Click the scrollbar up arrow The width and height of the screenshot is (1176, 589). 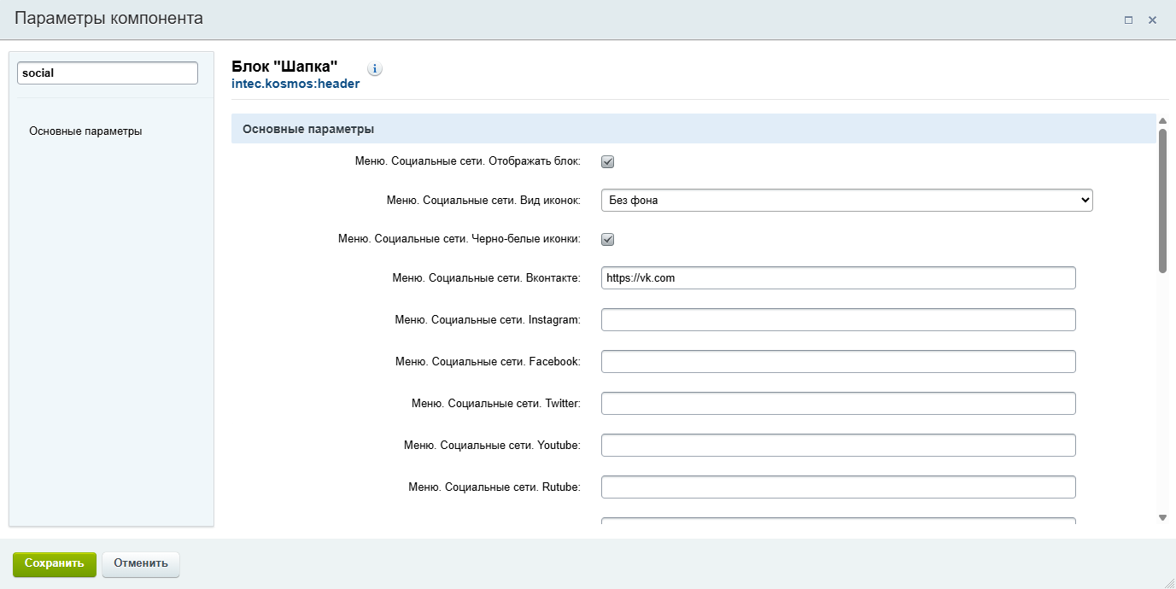click(1162, 121)
